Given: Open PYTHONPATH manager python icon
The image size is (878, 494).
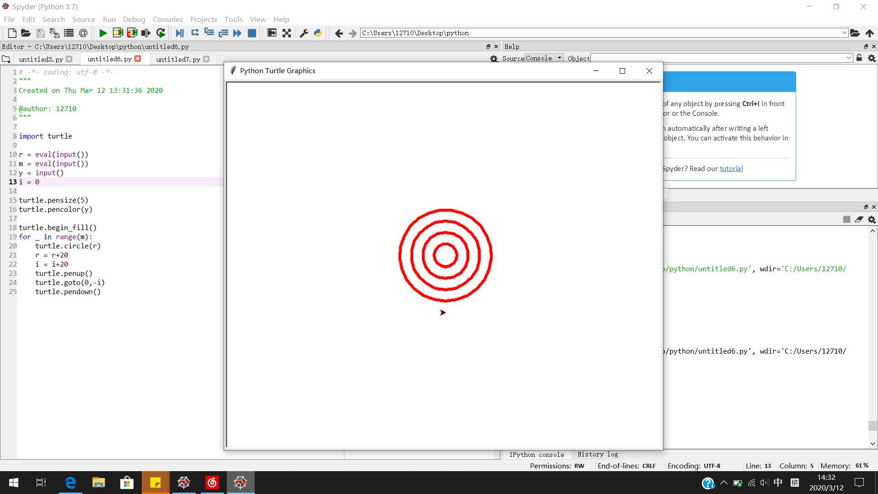Looking at the screenshot, I should (318, 33).
